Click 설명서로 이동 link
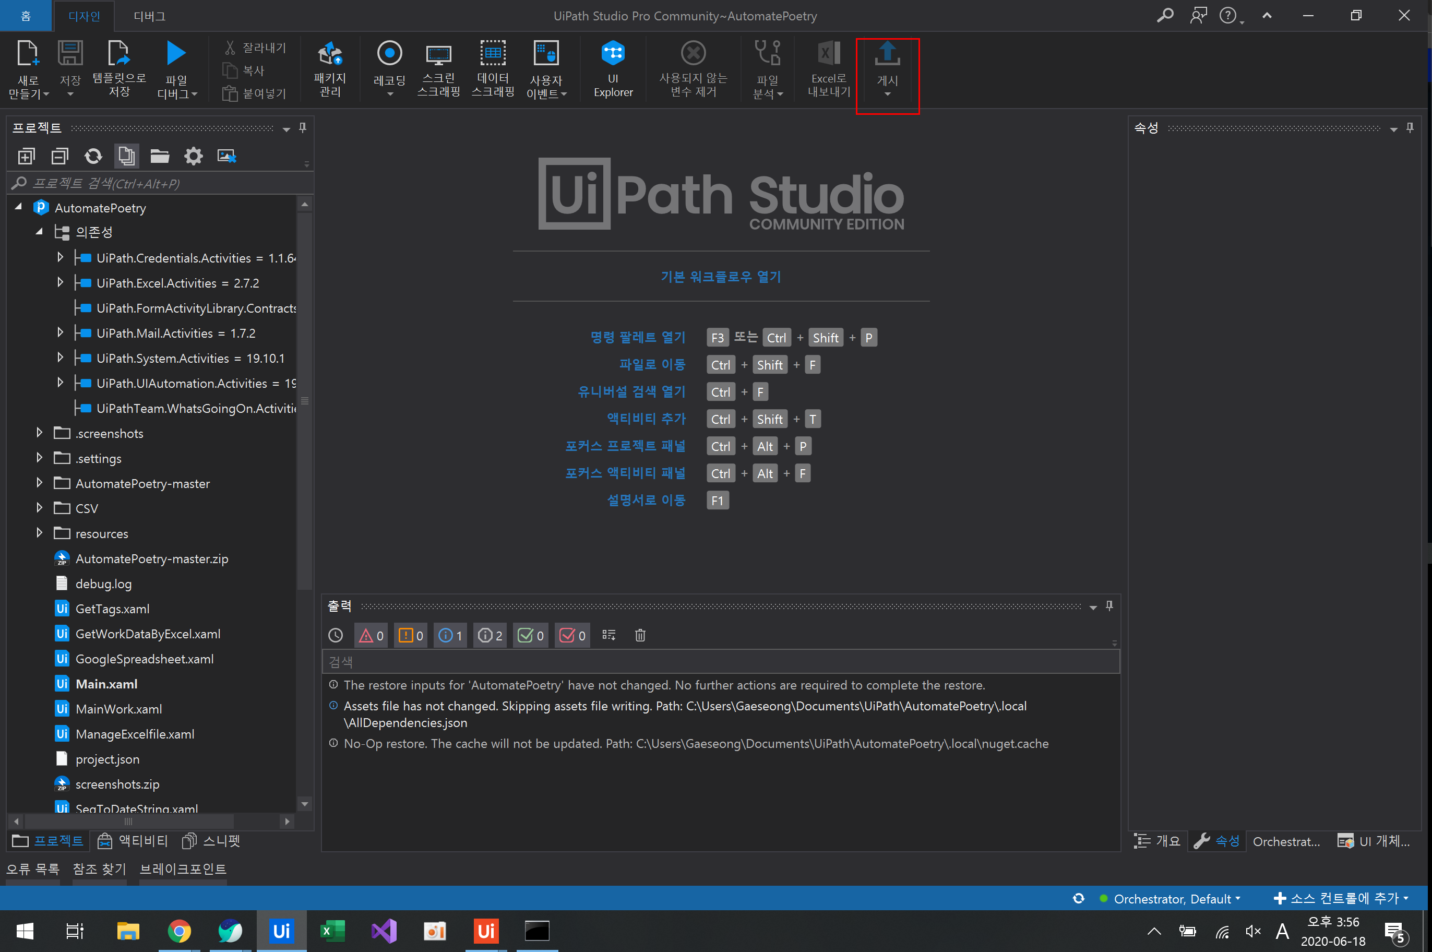The image size is (1432, 952). click(646, 499)
